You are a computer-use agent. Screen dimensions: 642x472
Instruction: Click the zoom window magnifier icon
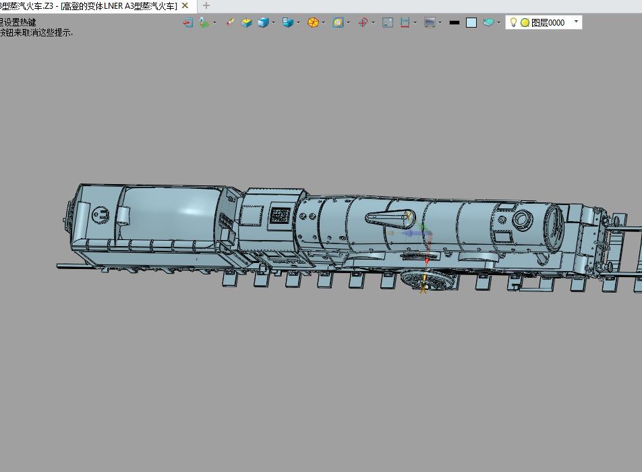(339, 22)
